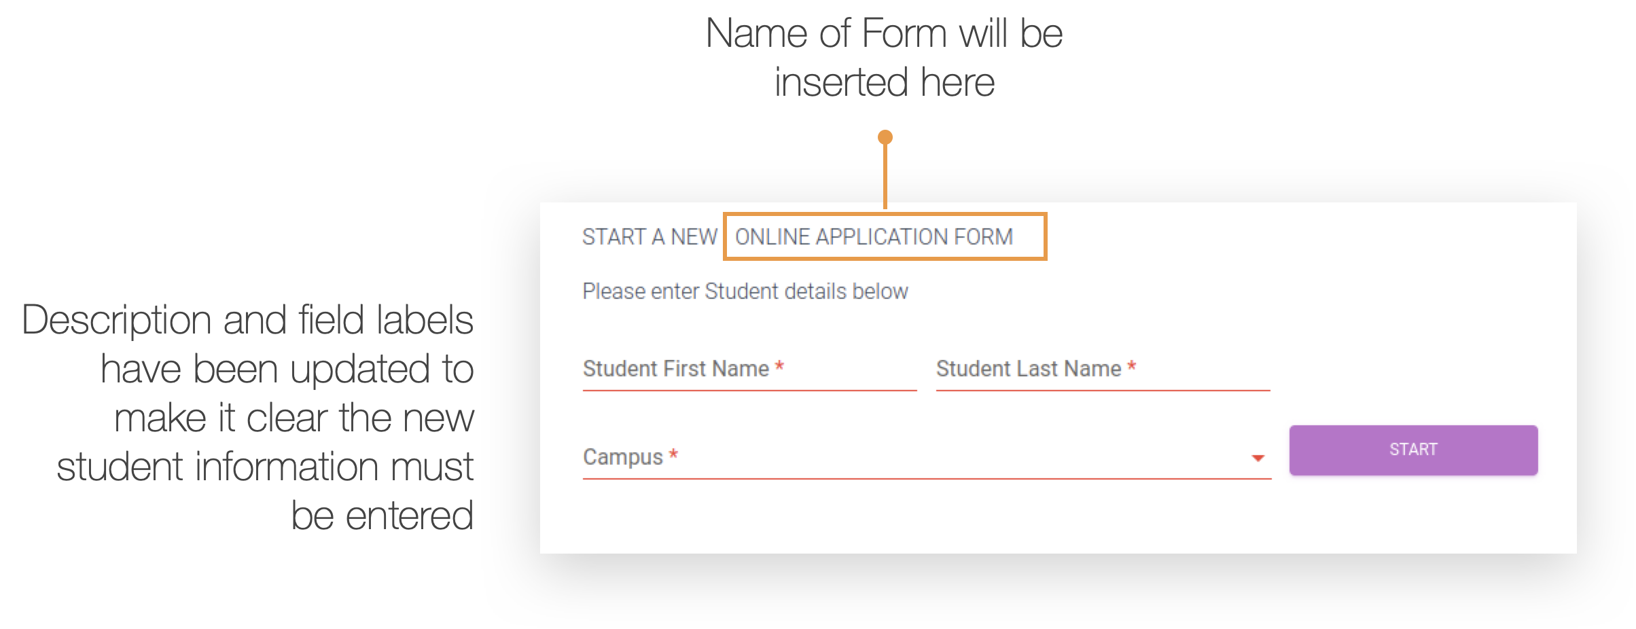Click the ONLINE APPLICATION FORM title
This screenshot has width=1636, height=629.
pyautogui.click(x=874, y=237)
